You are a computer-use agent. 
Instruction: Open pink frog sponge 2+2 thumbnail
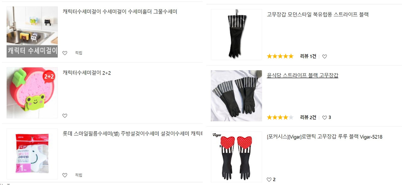32,93
